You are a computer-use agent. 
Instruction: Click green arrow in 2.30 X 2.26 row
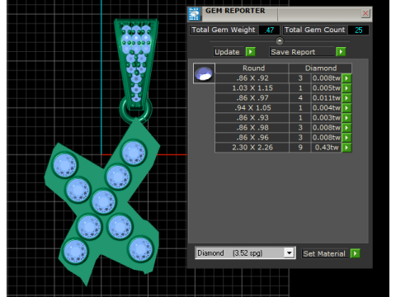click(x=346, y=148)
